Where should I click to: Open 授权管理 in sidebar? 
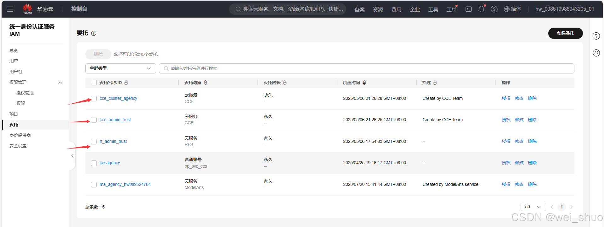pyautogui.click(x=25, y=93)
